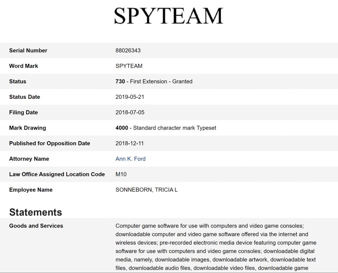Click the Standard character mark Typeset text
Screen dimensions: 338x273
point(175,128)
